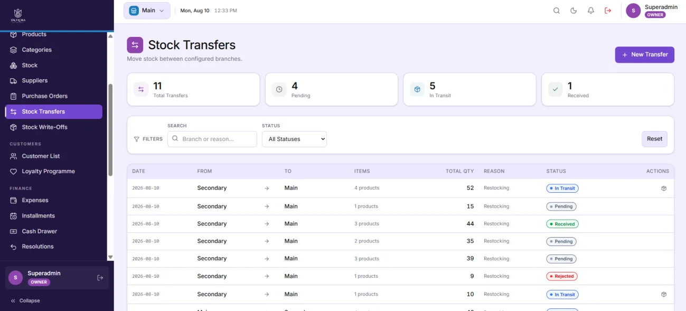Click the Resolutions undo arrow icon
This screenshot has width=686, height=311.
(14, 247)
